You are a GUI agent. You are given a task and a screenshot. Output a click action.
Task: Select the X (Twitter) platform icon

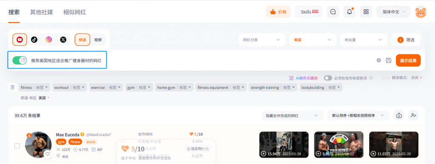pos(63,40)
